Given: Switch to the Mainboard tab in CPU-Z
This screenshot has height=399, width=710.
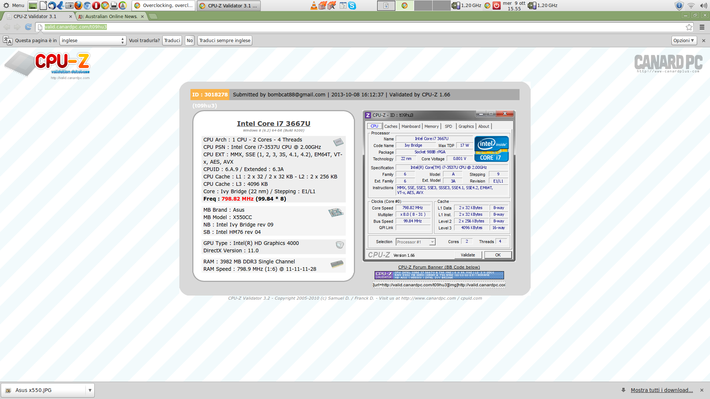Looking at the screenshot, I should coord(411,126).
